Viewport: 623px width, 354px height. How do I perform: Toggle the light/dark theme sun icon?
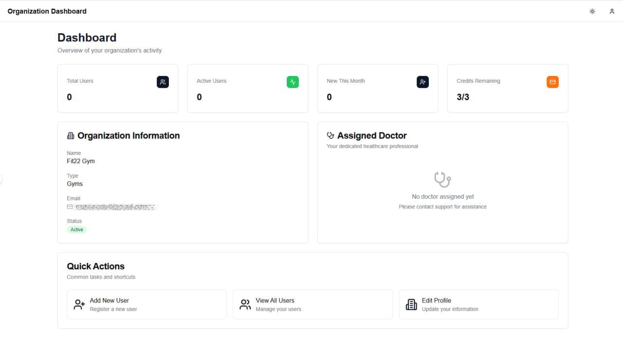coord(592,11)
